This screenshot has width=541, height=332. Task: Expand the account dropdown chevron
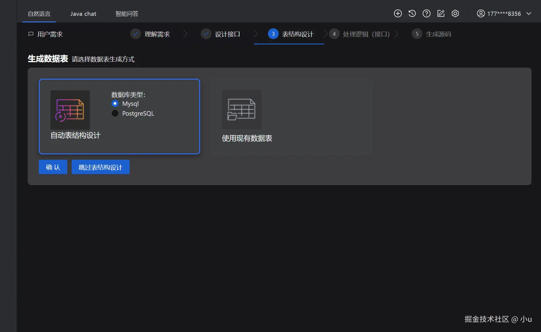pyautogui.click(x=528, y=13)
